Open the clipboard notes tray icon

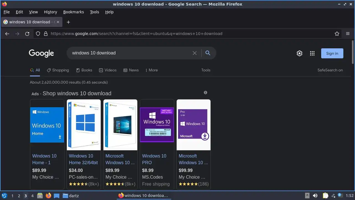[325, 196]
